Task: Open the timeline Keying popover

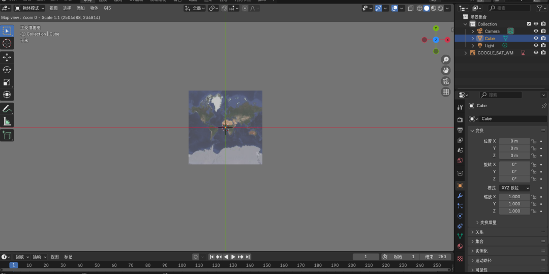Action: 39,257
